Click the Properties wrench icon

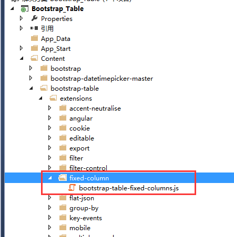coord(34,18)
